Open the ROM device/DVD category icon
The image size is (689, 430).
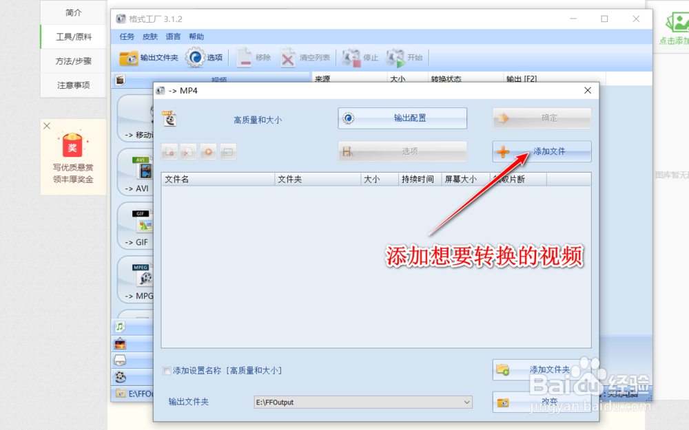coord(120,361)
